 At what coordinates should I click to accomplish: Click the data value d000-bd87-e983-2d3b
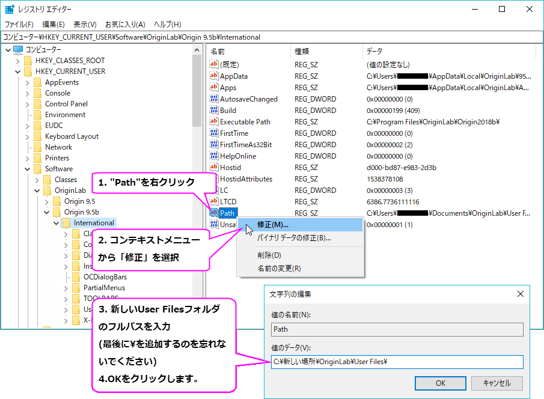(402, 168)
